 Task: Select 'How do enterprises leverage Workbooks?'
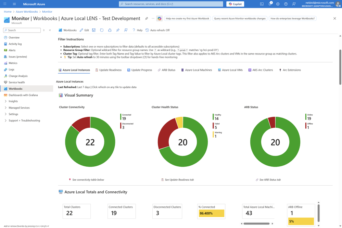point(292,18)
